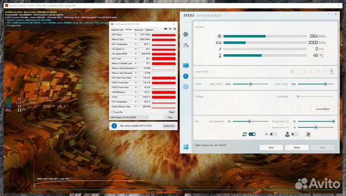Screen dimensions: 346x196
Task: Click the Close button in GPU-Z
Action: pyautogui.click(x=170, y=118)
